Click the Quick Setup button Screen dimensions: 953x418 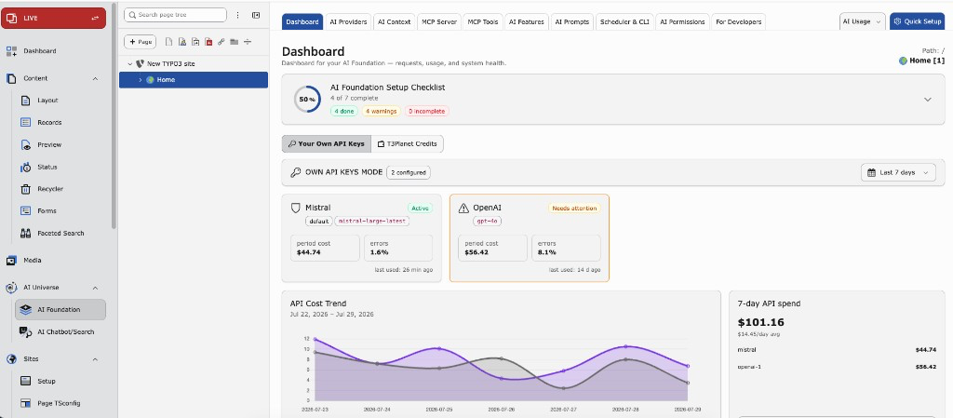918,21
